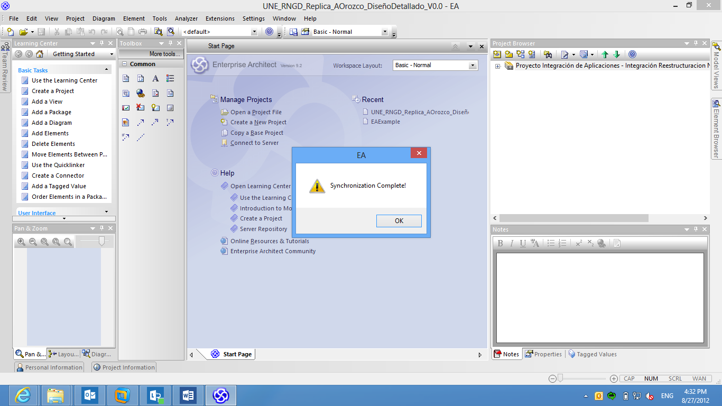Viewport: 722px width, 406px height.
Task: Pin toggle on the Toolbox panel
Action: [171, 43]
